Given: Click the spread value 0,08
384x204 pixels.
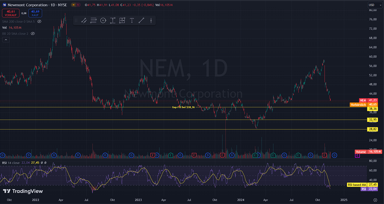Looking at the screenshot, I should (24, 13).
